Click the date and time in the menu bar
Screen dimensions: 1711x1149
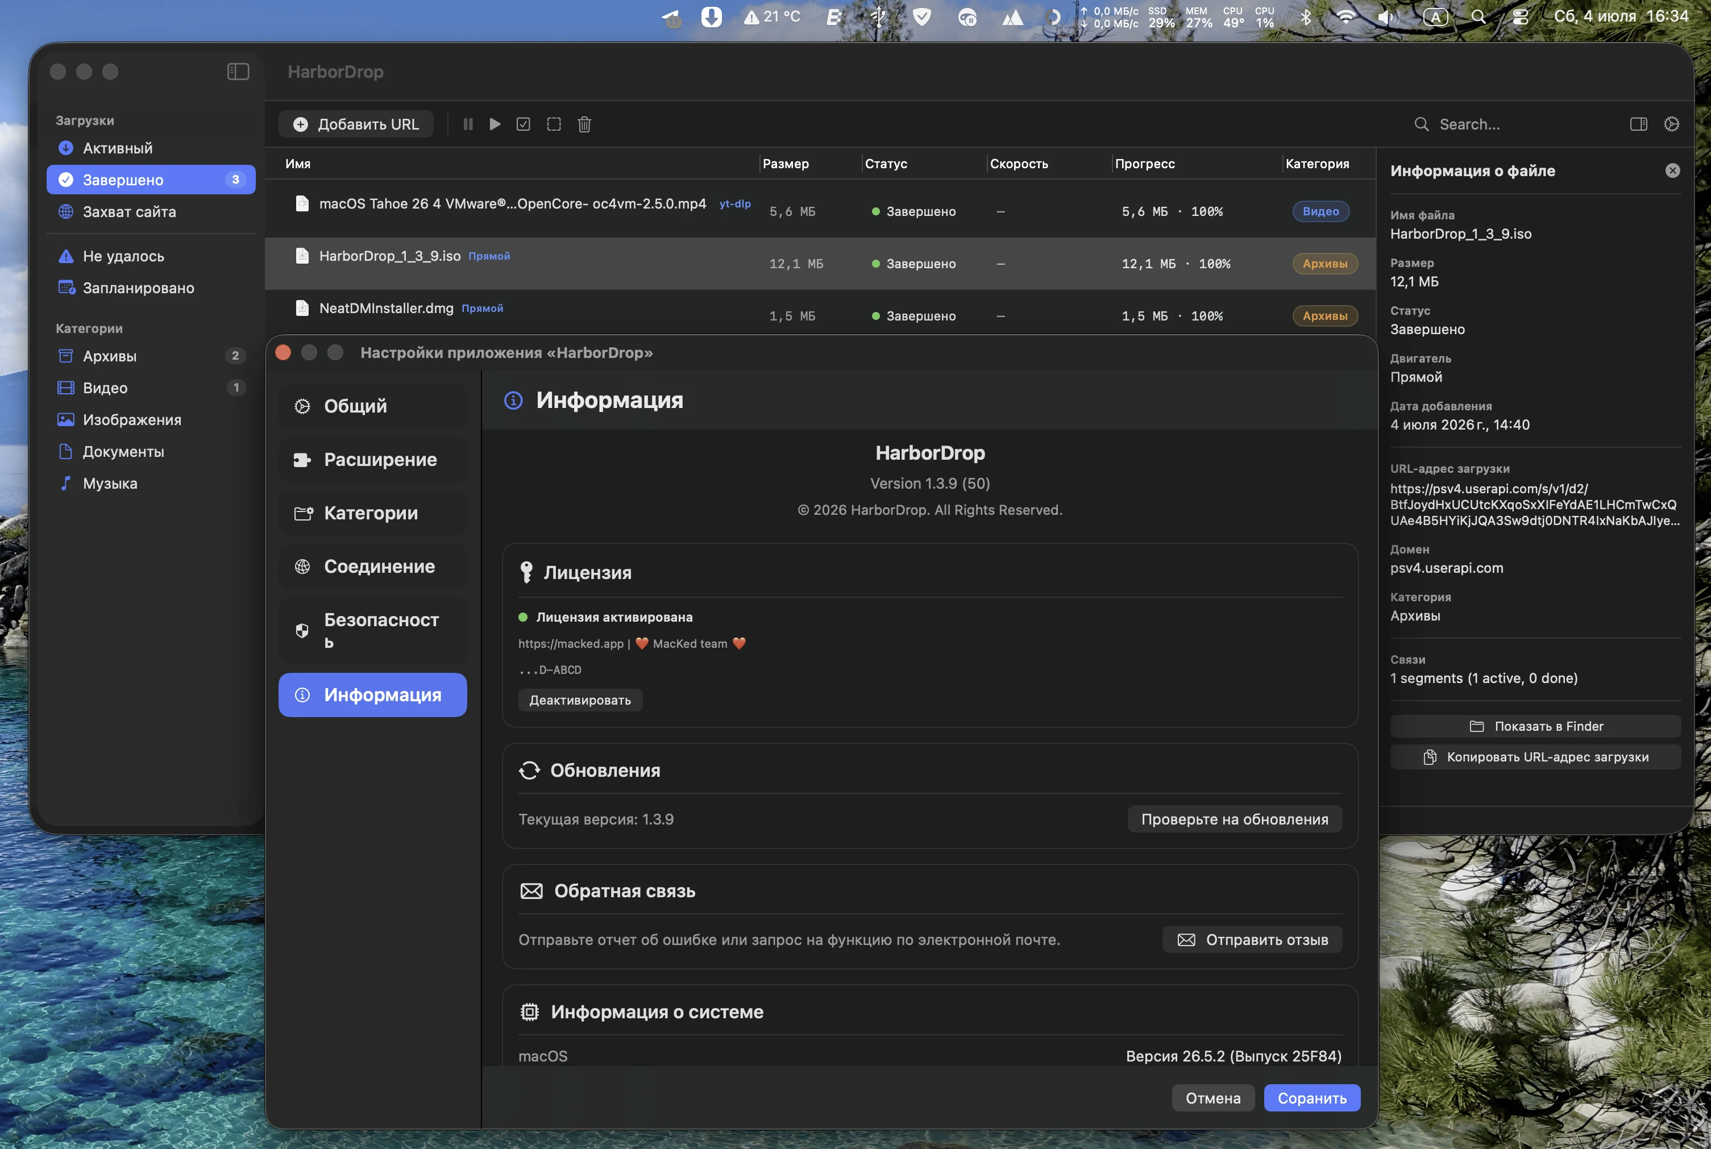coord(1622,16)
